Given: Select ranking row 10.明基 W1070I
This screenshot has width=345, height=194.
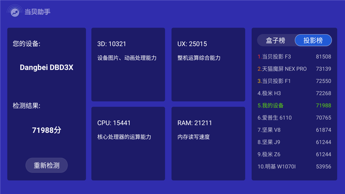Looking at the screenshot, I should coord(294,166).
